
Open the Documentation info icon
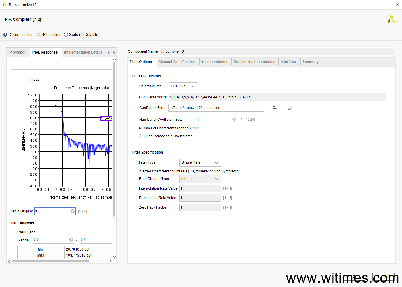point(5,35)
